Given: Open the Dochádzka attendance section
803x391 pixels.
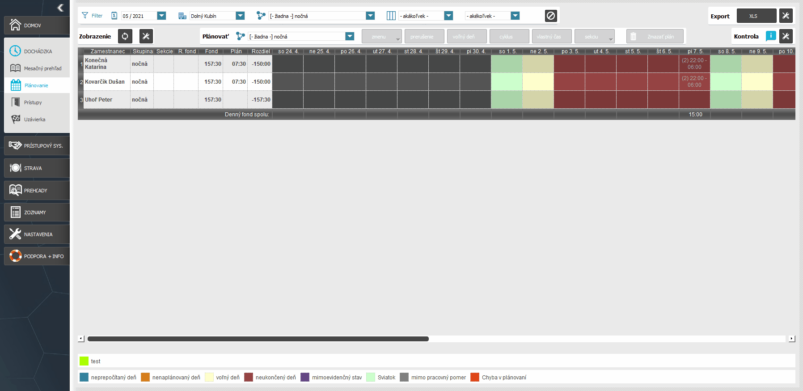Looking at the screenshot, I should click(x=37, y=51).
